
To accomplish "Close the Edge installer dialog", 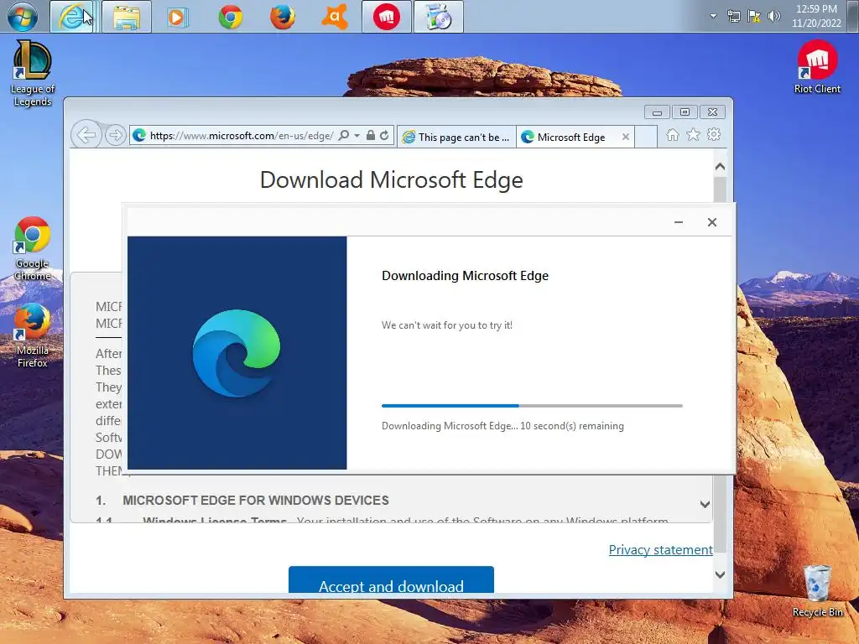I will 711,221.
